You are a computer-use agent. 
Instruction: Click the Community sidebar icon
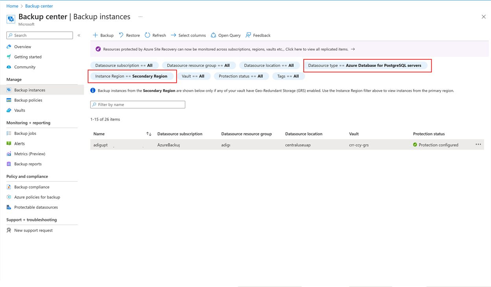coord(9,67)
